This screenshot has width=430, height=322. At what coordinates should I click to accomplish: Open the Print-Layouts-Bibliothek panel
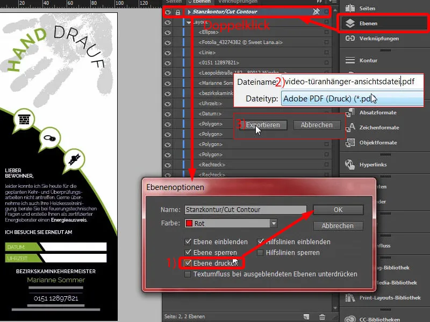click(x=384, y=298)
